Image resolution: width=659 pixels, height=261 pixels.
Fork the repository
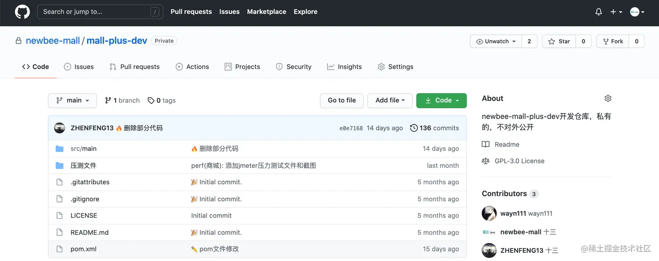coord(612,41)
